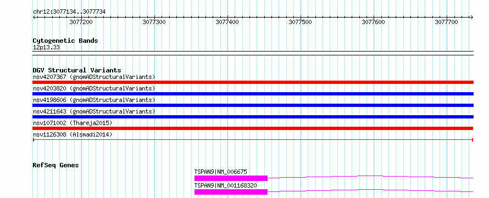Open variant nsv4203820 label
Screen dimensions: 489x198
coord(94,88)
